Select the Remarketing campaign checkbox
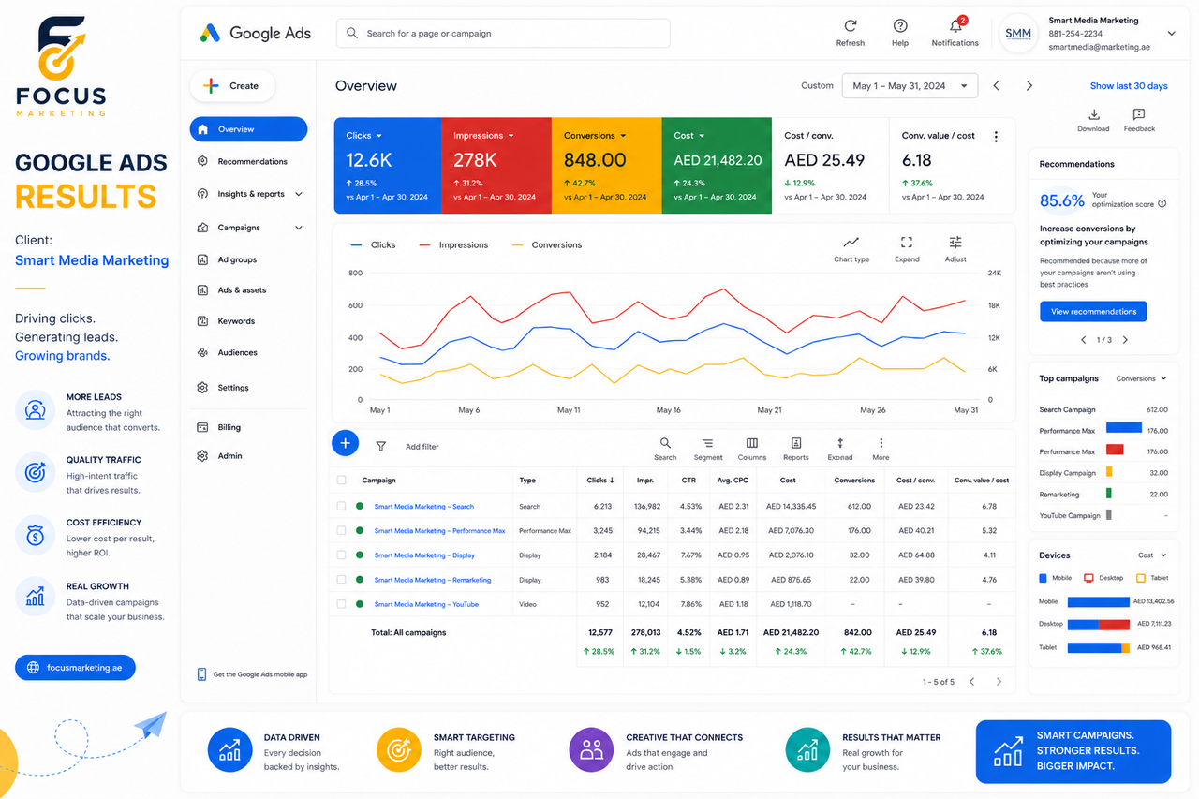 342,580
